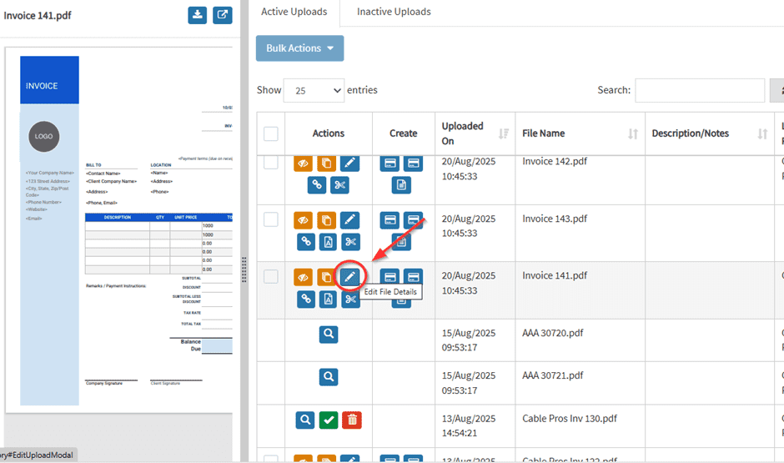This screenshot has height=463, width=784.
Task: Click the chain link icon for Invoice 141.pdf
Action: click(306, 299)
